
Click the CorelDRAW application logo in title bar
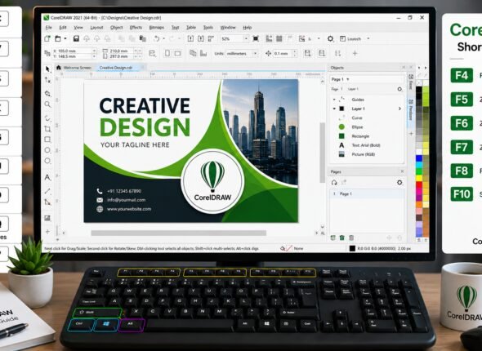47,17
